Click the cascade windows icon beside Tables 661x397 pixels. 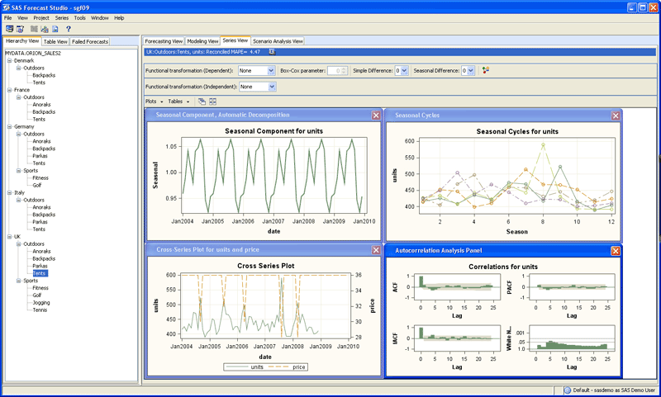[x=202, y=102]
